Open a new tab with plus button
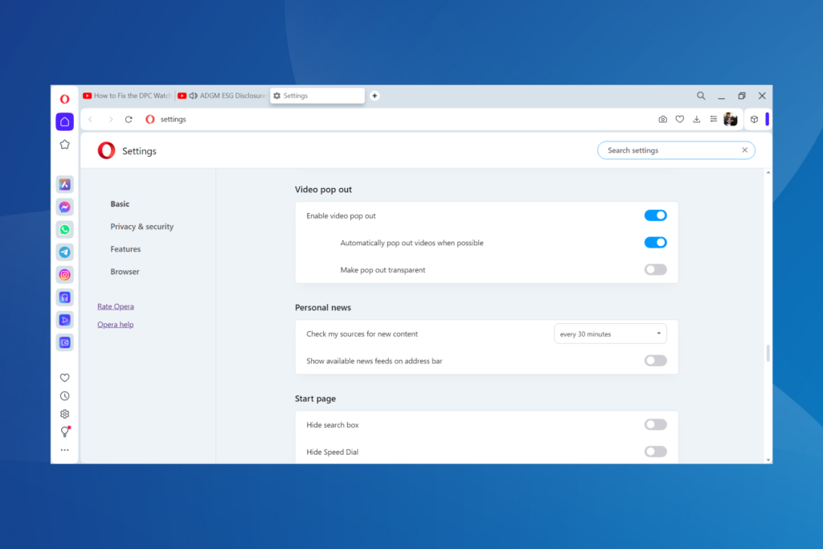Viewport: 823px width, 549px height. tap(375, 96)
